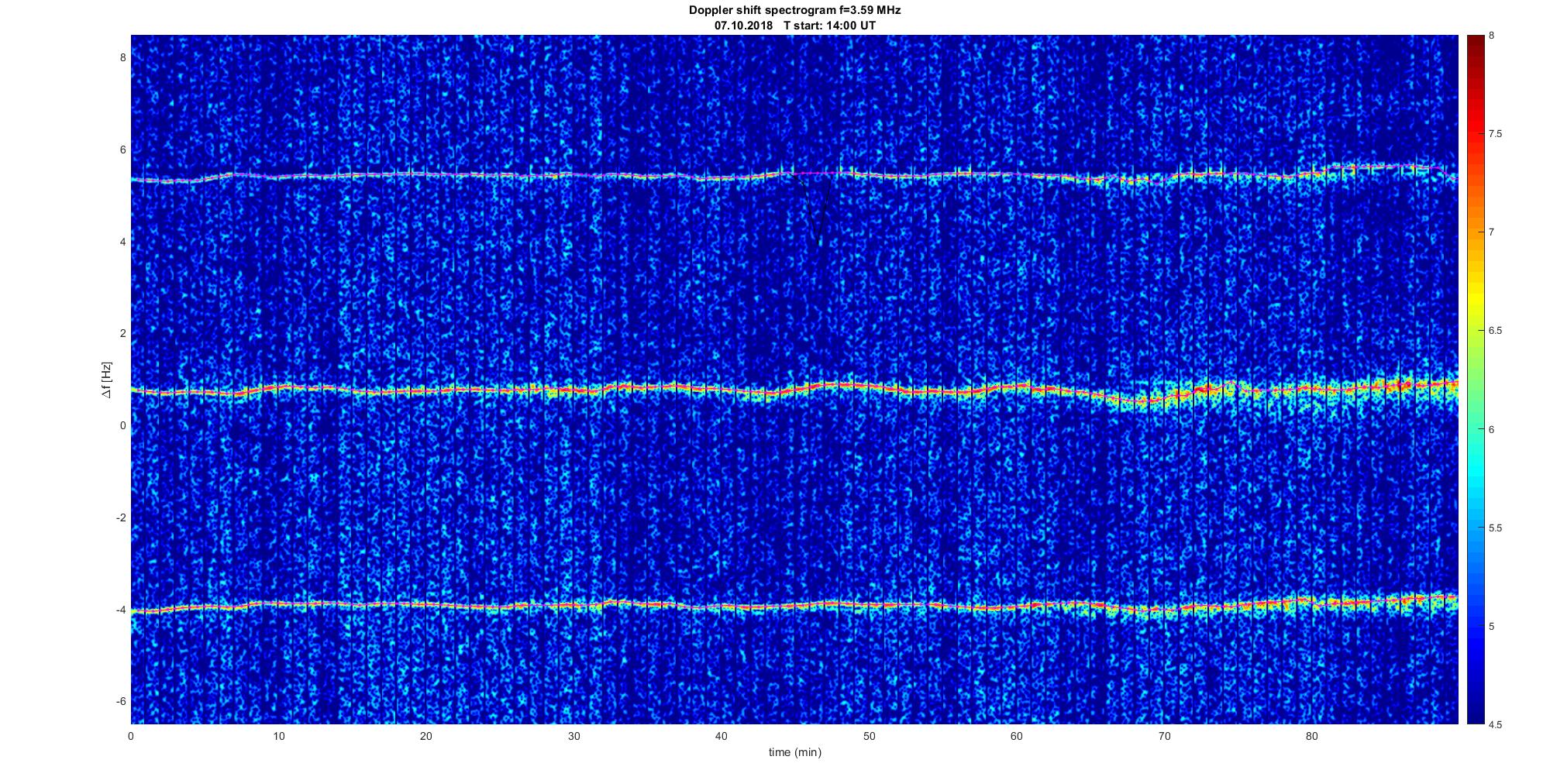Screen dimensions: 1550x777
Task: Click the y-axis tick label '-6'
Action: [121, 701]
